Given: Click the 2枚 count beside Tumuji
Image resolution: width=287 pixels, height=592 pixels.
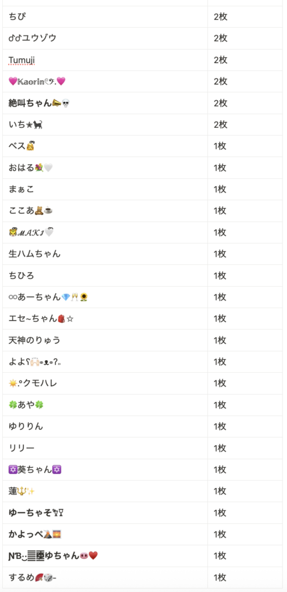Looking at the screenshot, I should pyautogui.click(x=220, y=60).
